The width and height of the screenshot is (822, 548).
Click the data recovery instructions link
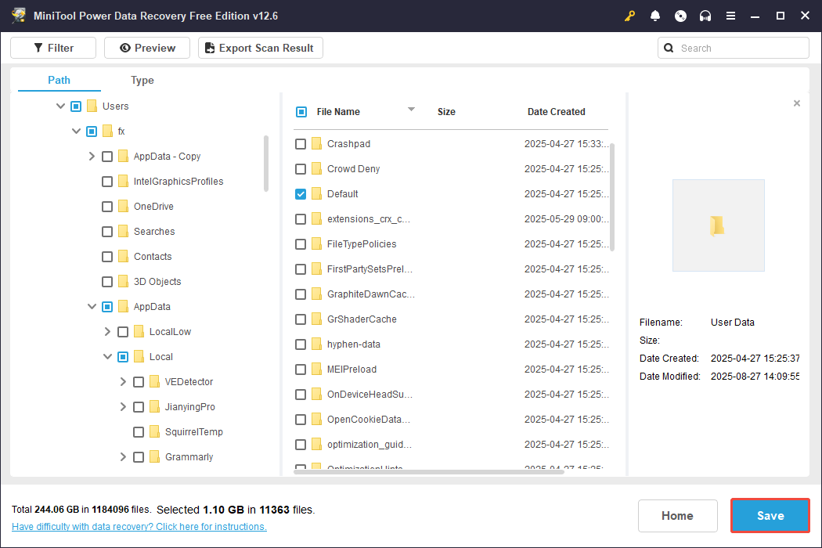point(139,526)
